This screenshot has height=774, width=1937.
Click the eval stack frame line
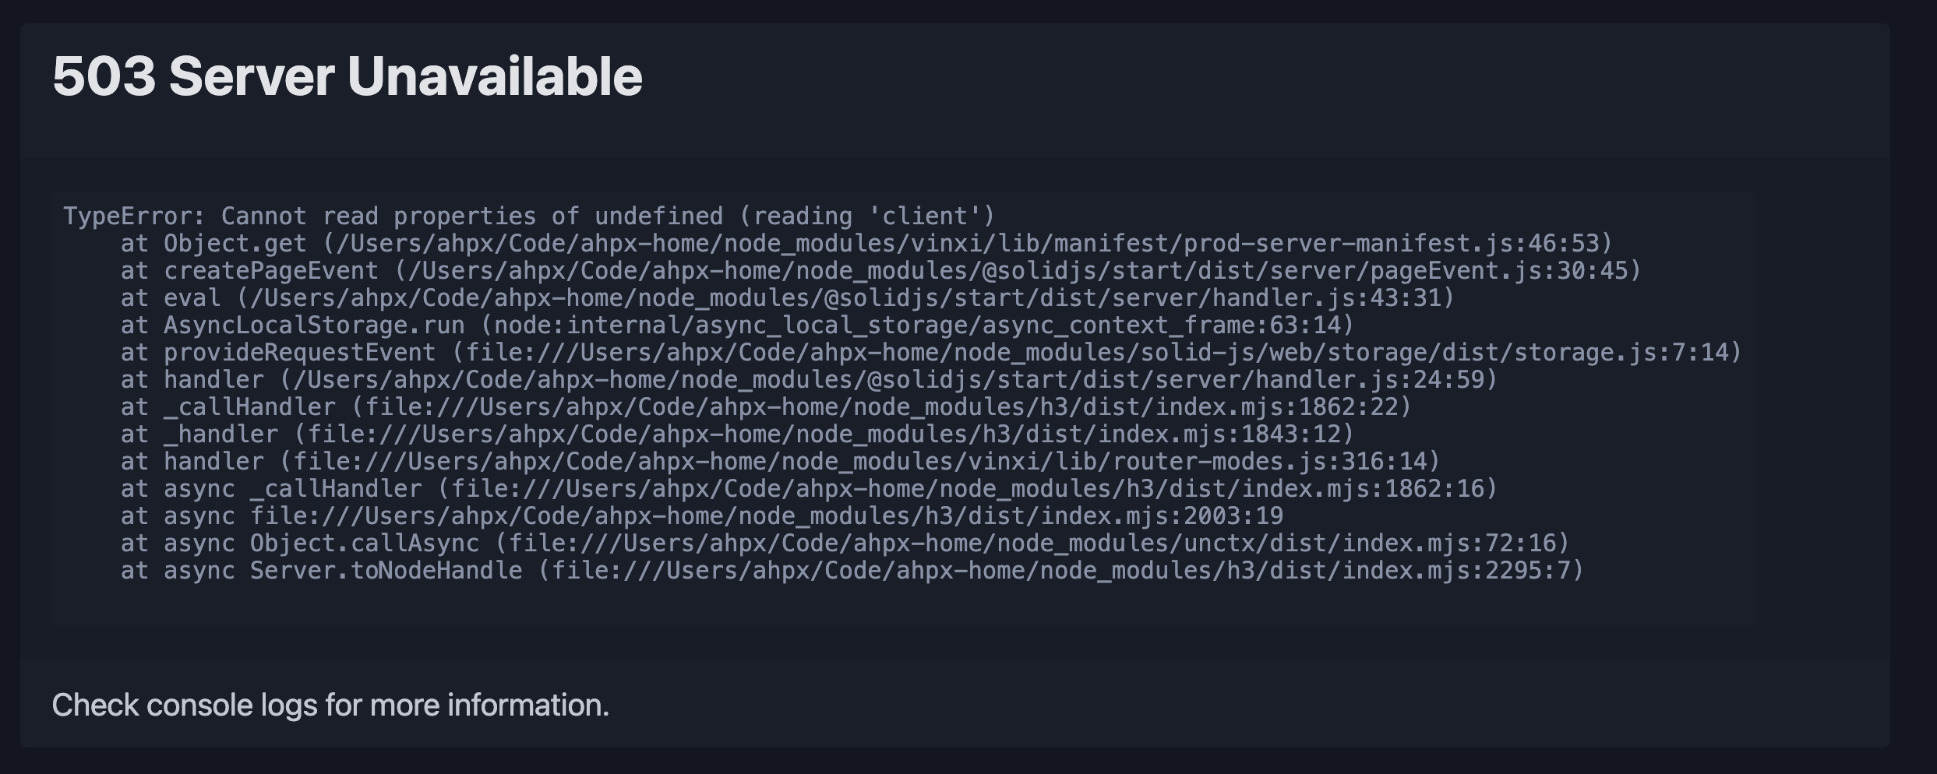tap(787, 298)
